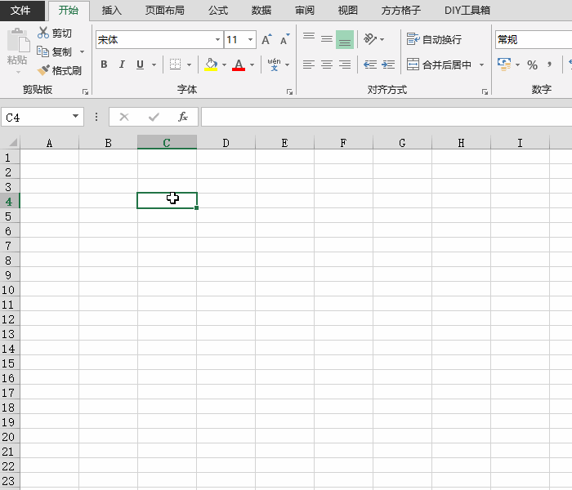This screenshot has height=490, width=572.
Task: Switch to the 页面布局 tab
Action: (164, 10)
